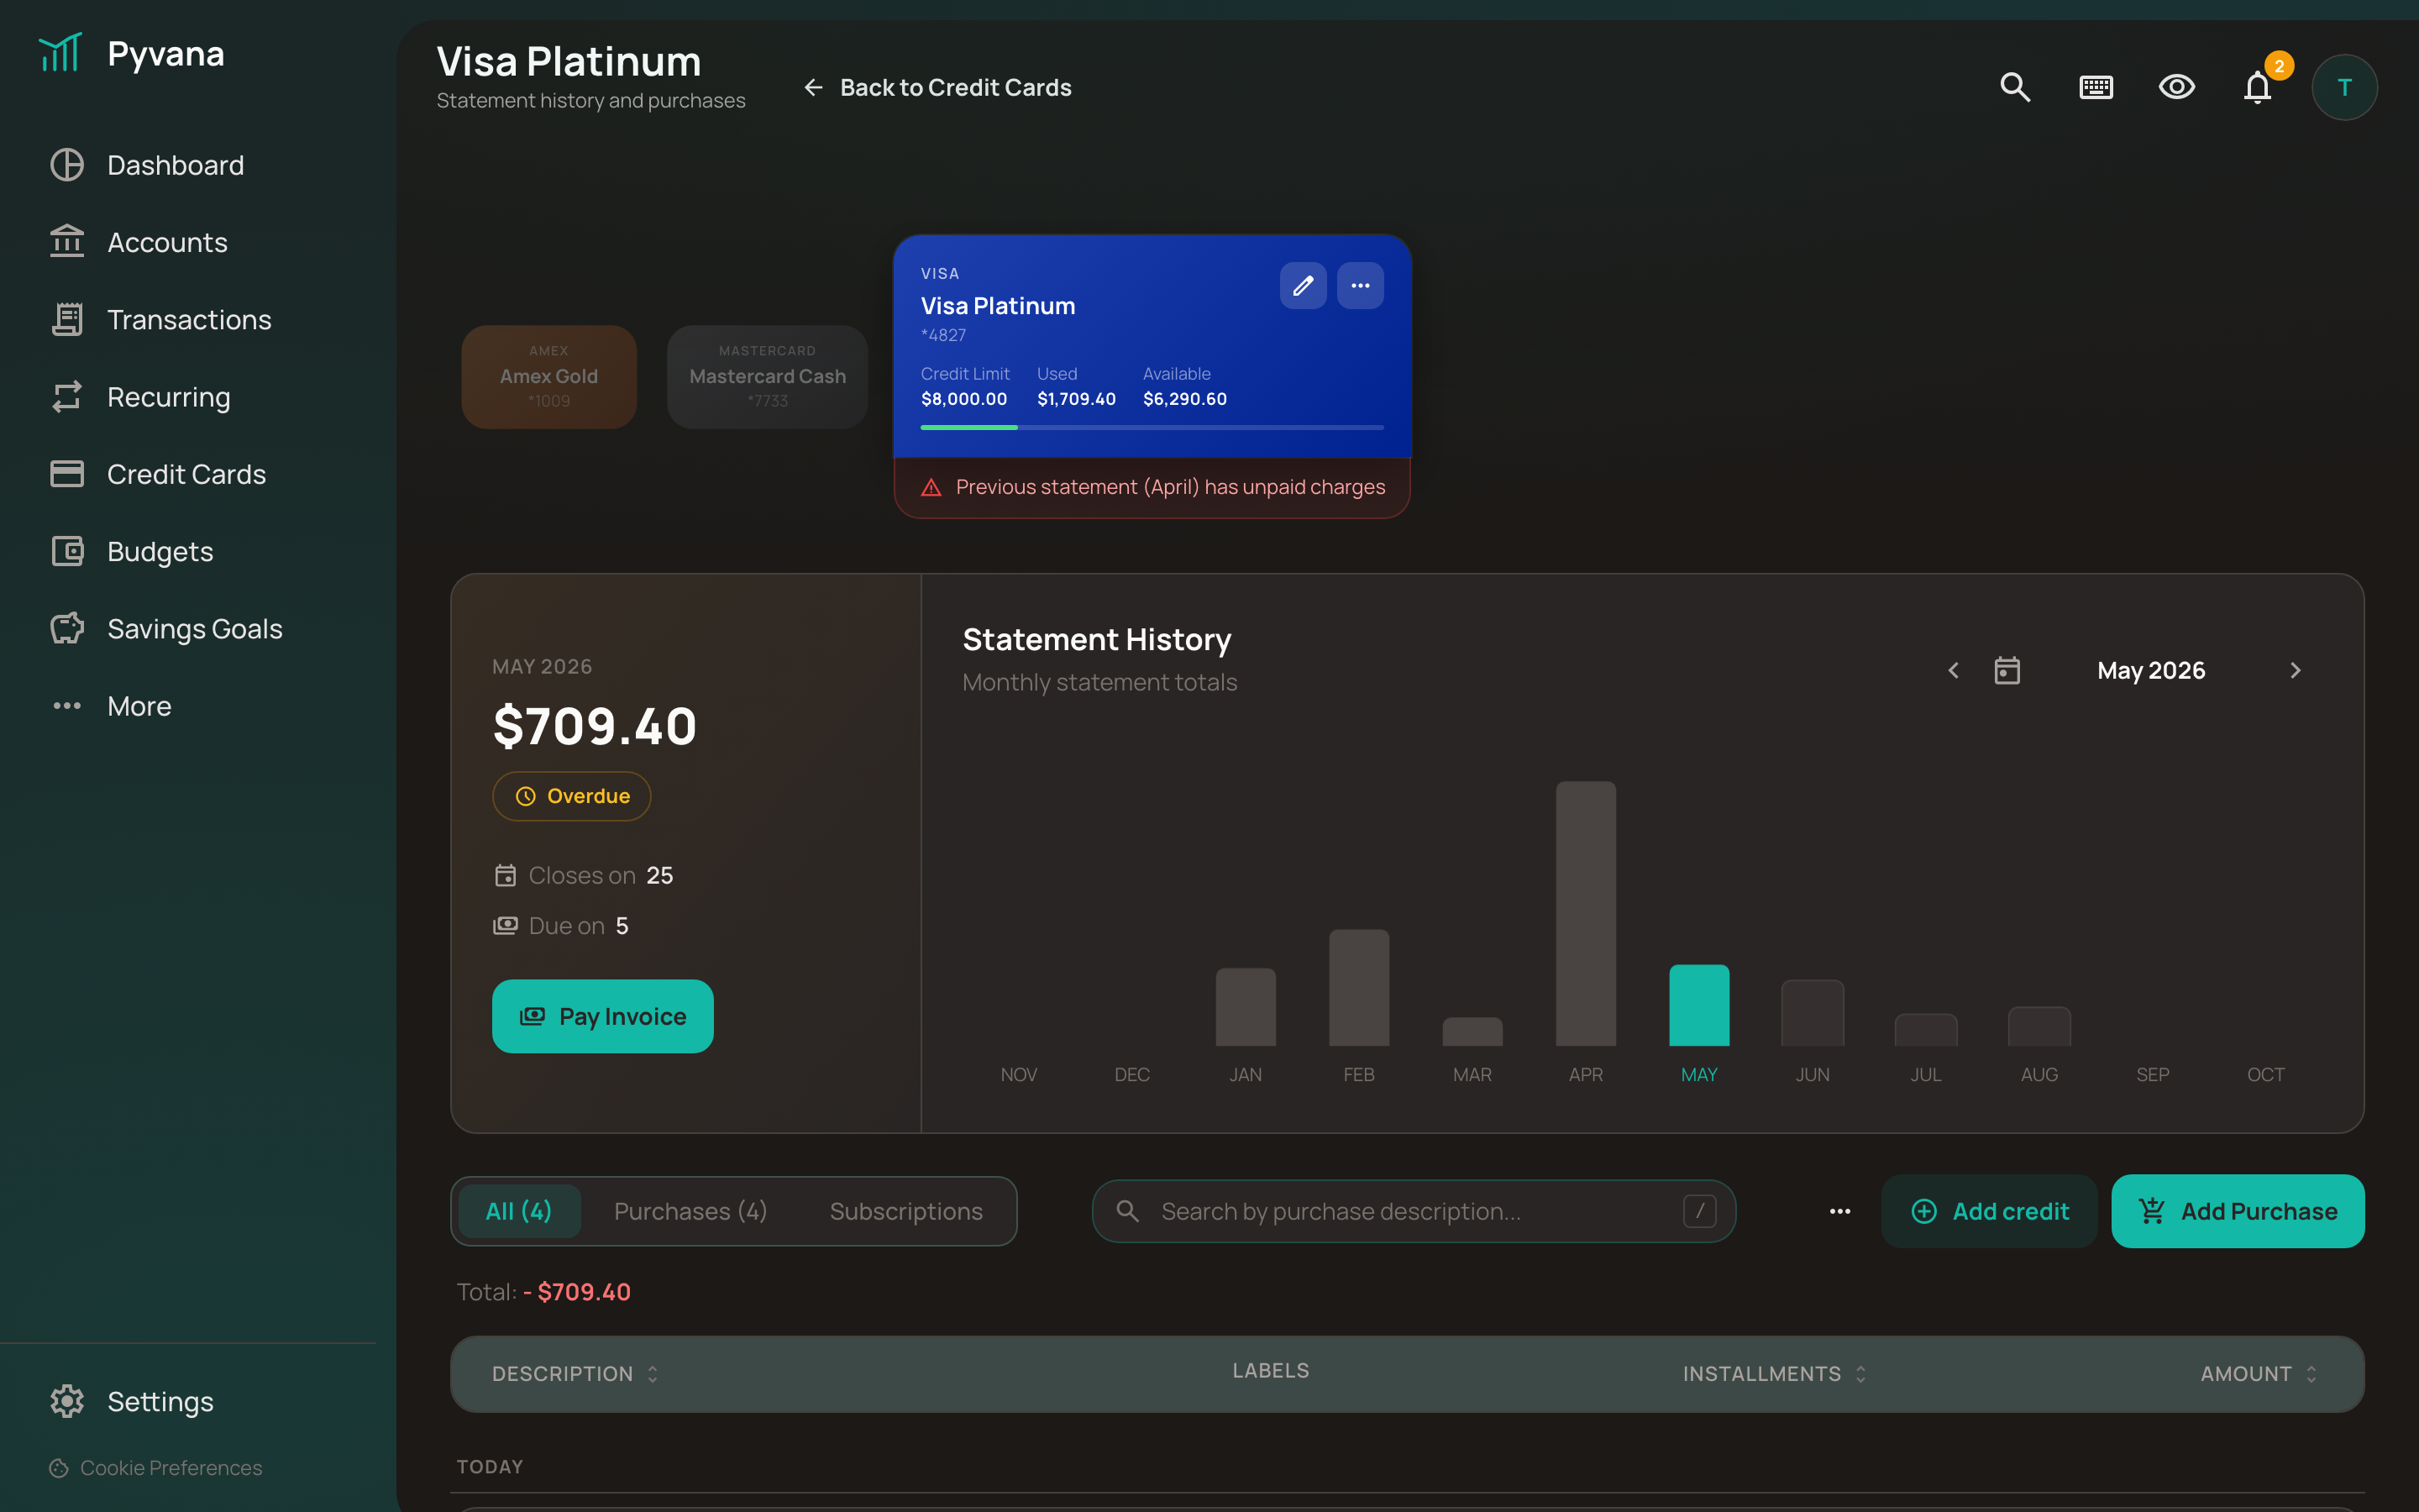Select the MAR statement bar
The height and width of the screenshot is (1512, 2419).
click(1472, 1032)
